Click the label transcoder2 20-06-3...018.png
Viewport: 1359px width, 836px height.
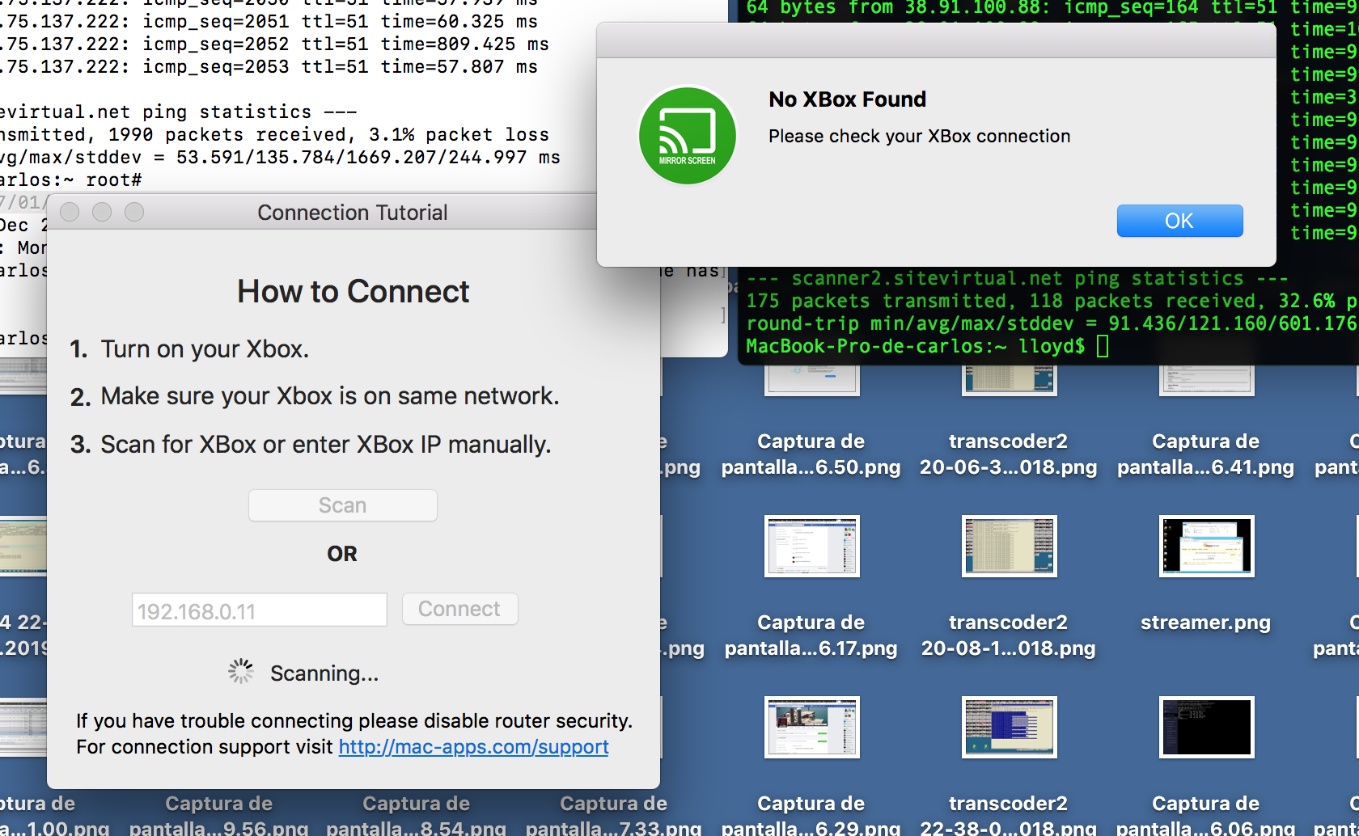1009,454
